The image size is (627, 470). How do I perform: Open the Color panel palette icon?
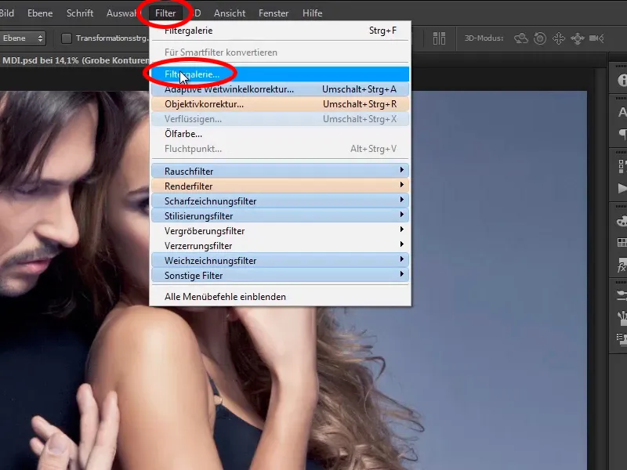622,221
